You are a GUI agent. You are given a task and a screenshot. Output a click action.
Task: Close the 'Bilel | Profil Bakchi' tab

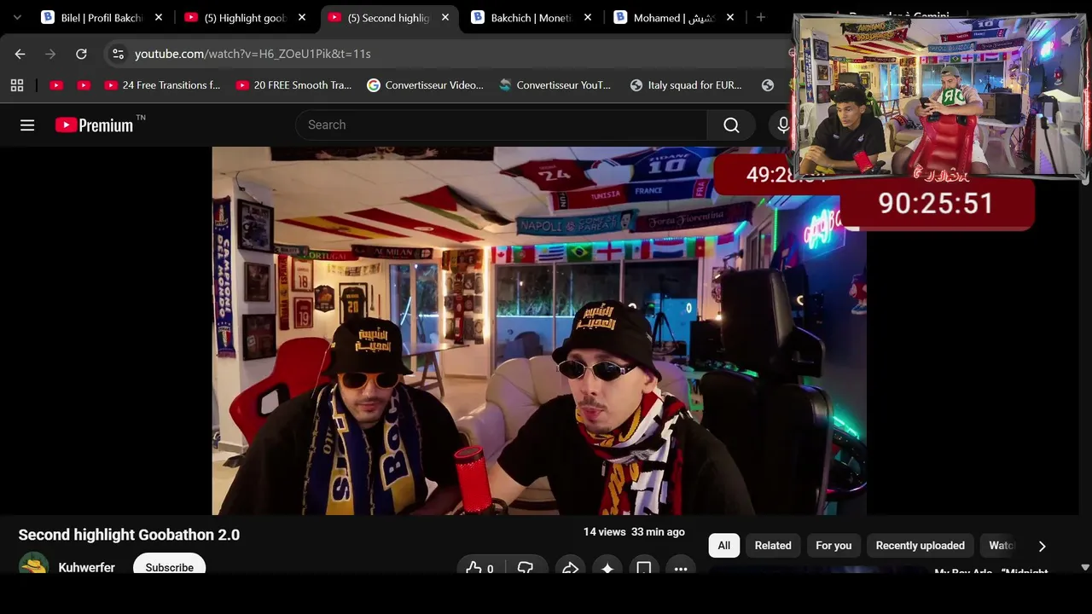159,17
